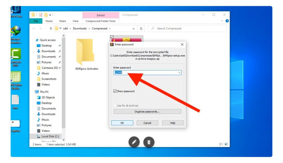Close the Enter password dialog
The width and height of the screenshot is (283, 163).
(182, 44)
